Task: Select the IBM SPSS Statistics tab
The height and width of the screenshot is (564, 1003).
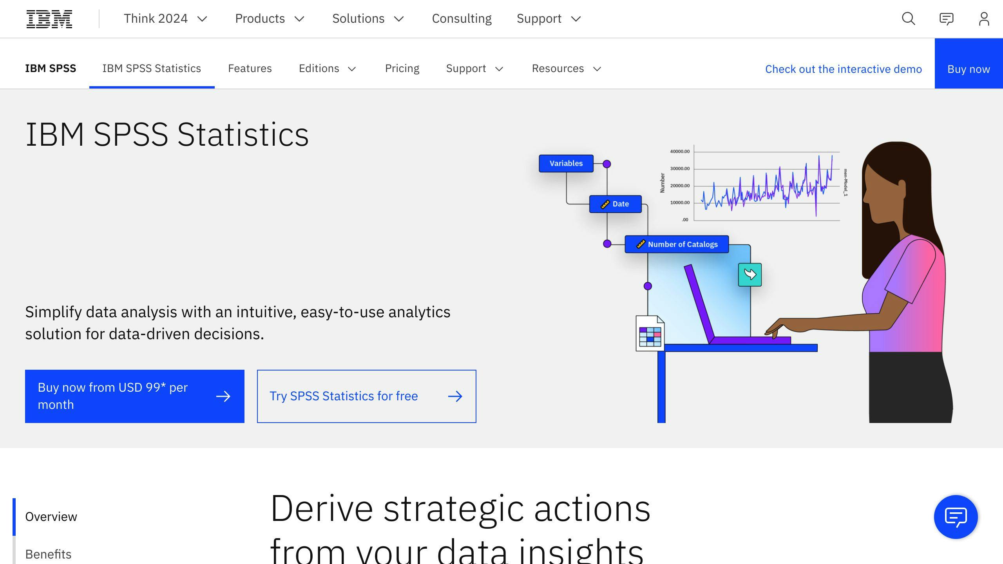Action: pos(152,69)
